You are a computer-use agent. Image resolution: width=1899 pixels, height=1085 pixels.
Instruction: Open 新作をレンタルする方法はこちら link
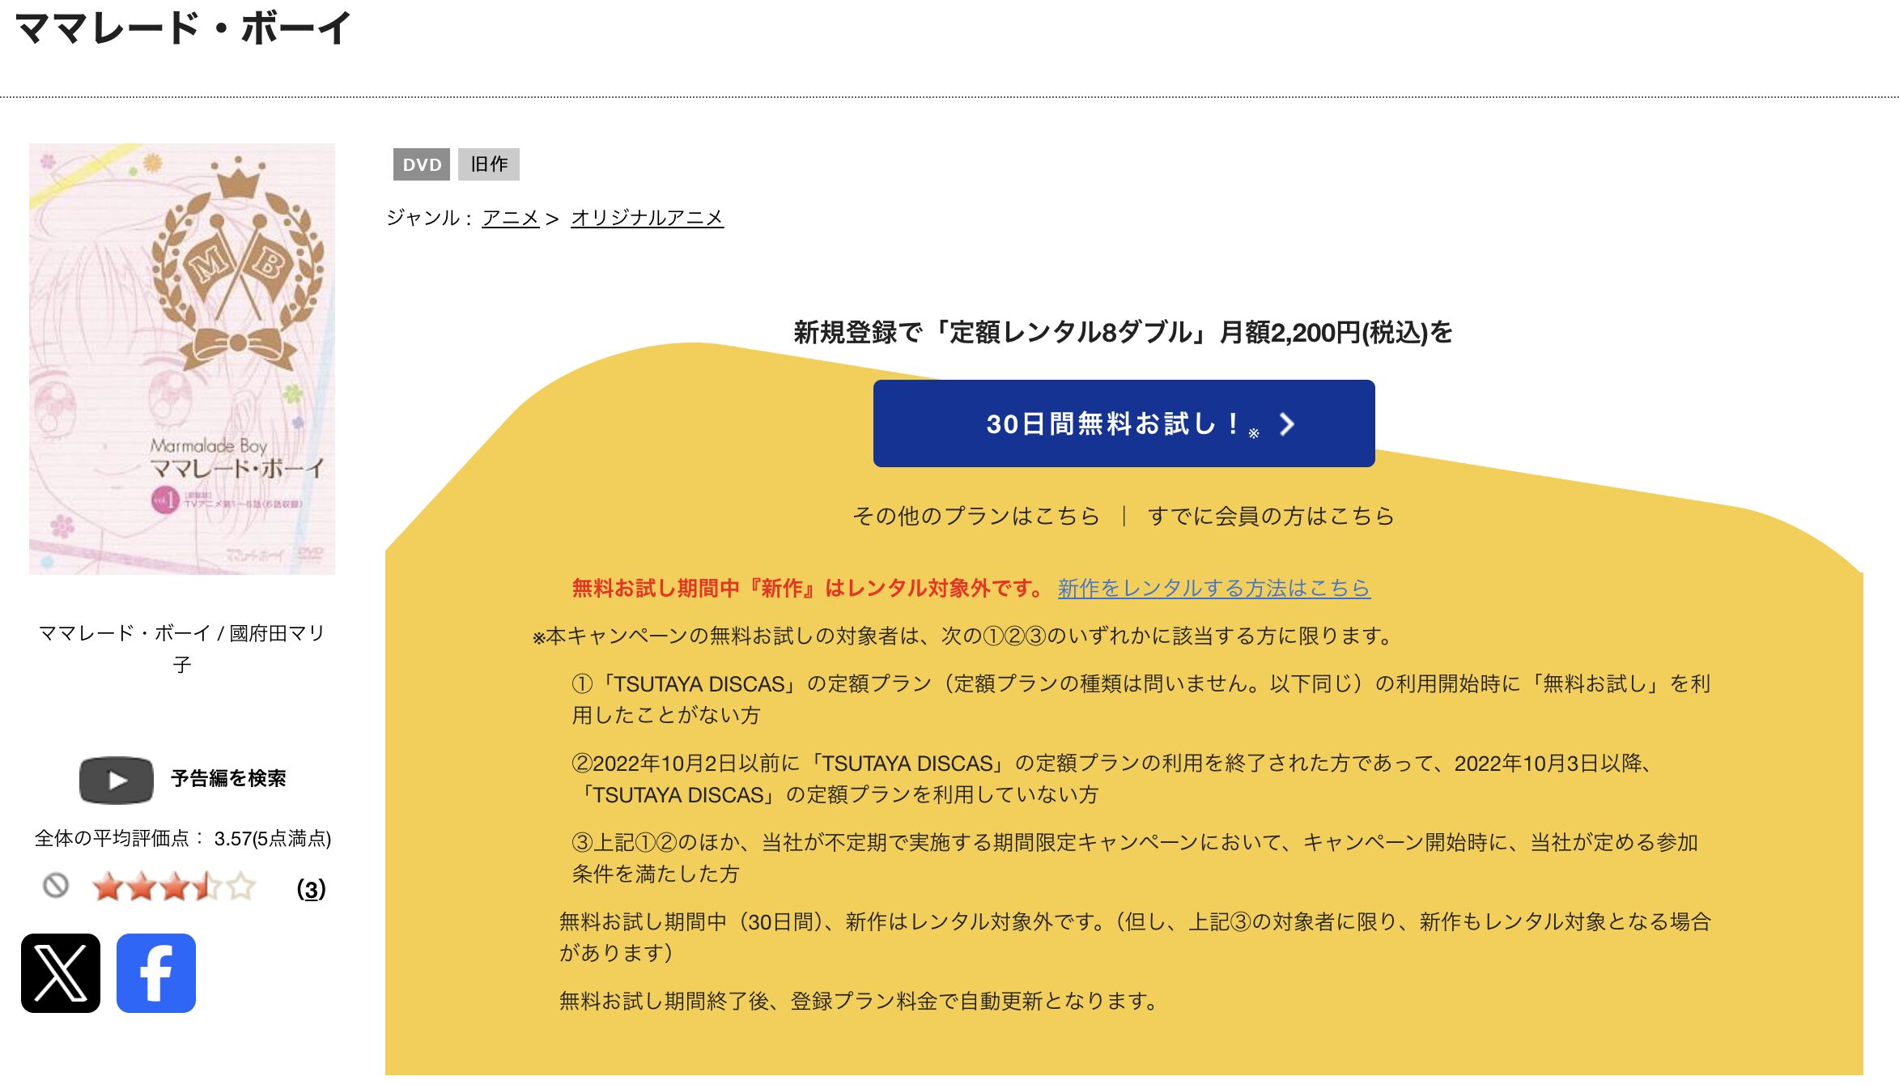pyautogui.click(x=1213, y=588)
